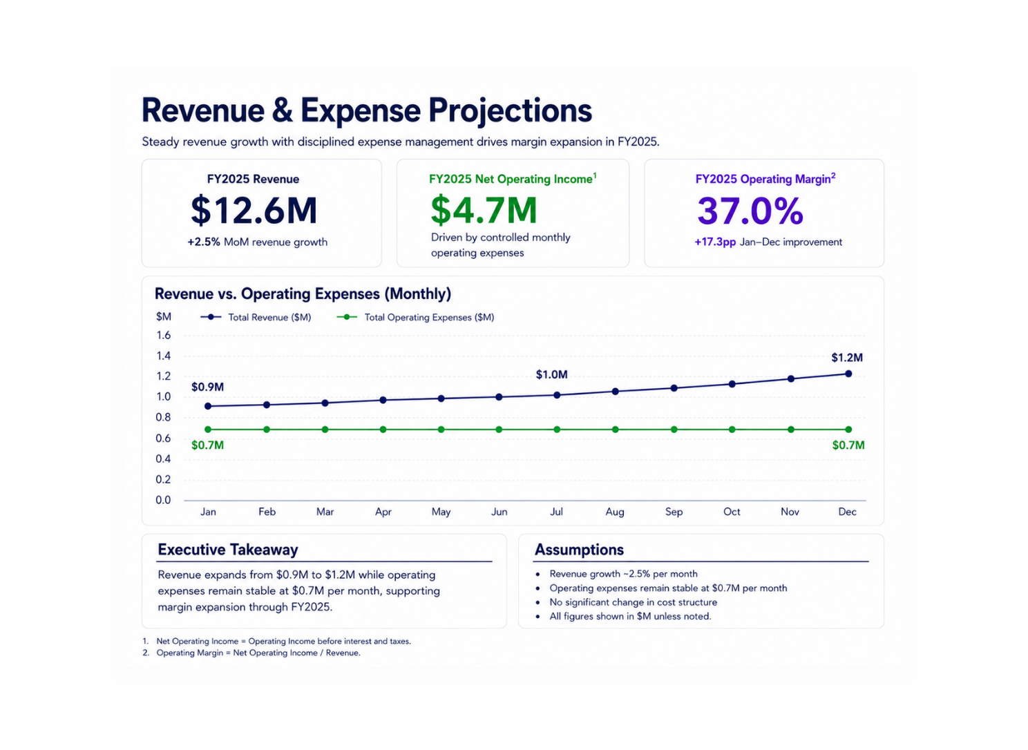This screenshot has width=1028, height=750.
Task: Click "+2.5% MoM revenue growth" text
Action: click(258, 242)
